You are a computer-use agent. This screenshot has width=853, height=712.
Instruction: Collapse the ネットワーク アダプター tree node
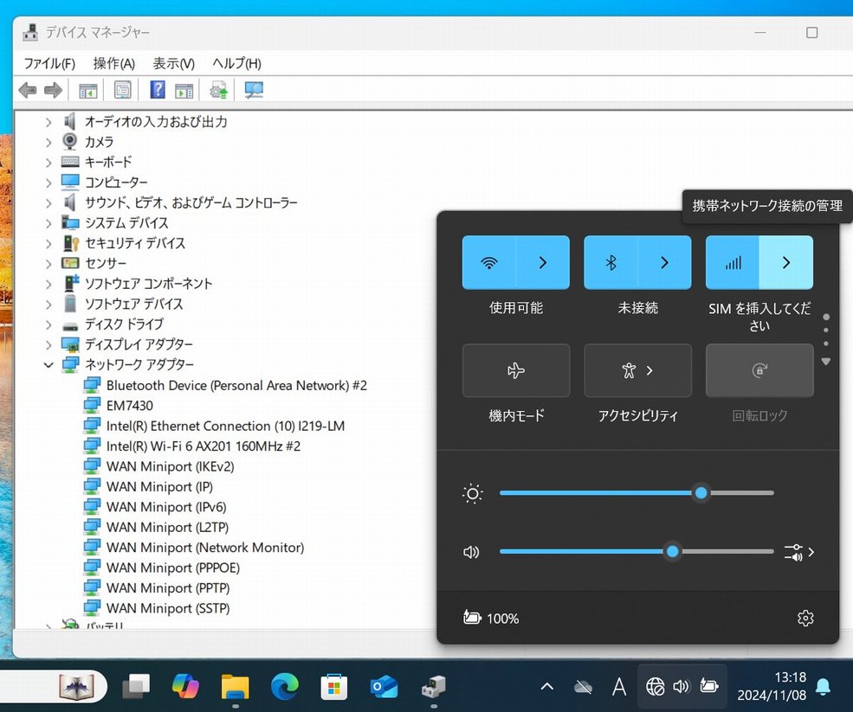point(48,365)
